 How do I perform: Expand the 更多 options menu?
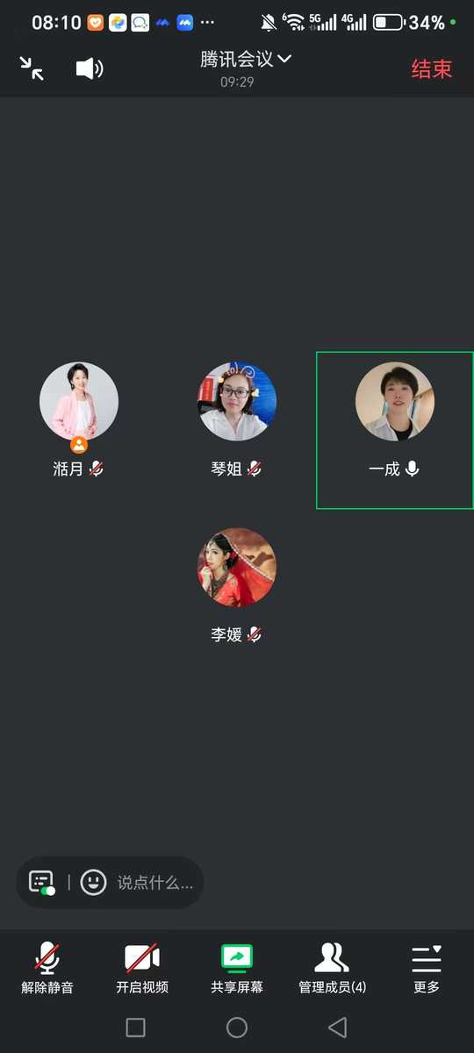[x=427, y=969]
